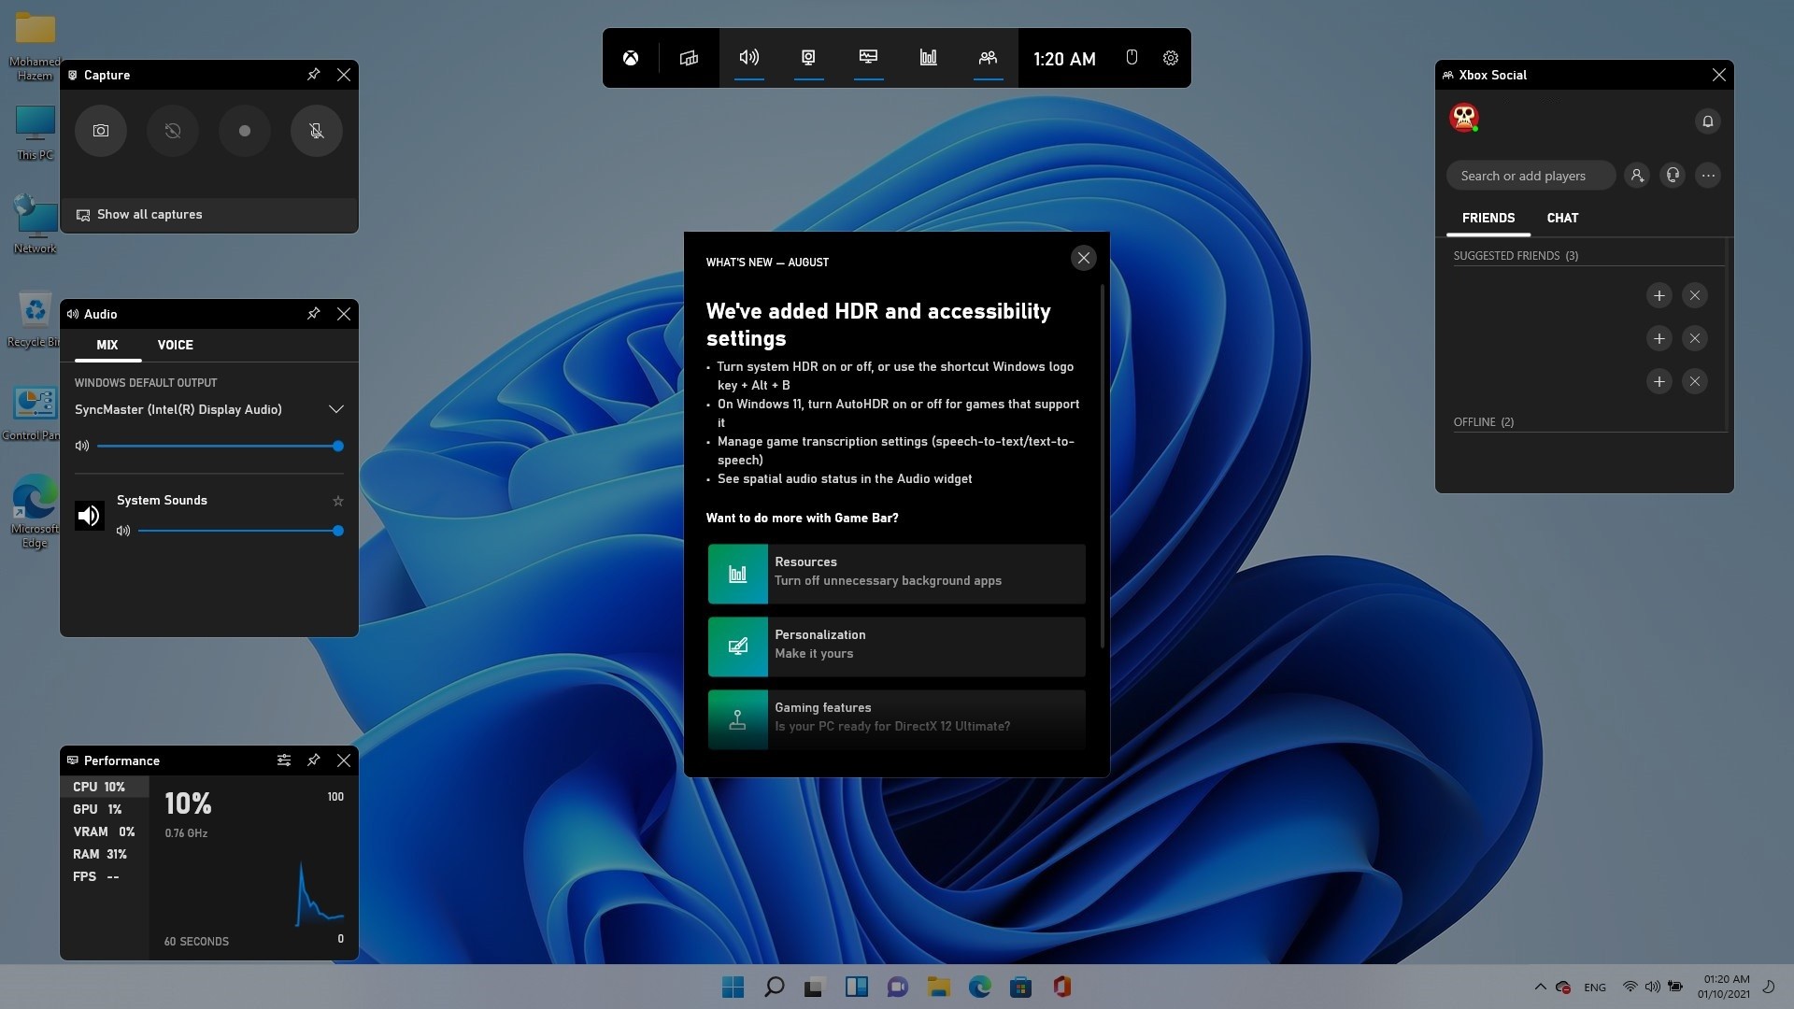Select the FPS metric in Performance
The height and width of the screenshot is (1009, 1794).
coord(104,876)
